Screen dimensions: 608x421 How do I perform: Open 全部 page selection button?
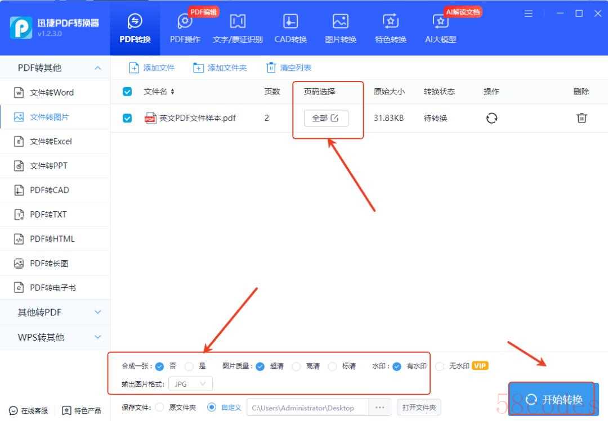[x=326, y=118]
